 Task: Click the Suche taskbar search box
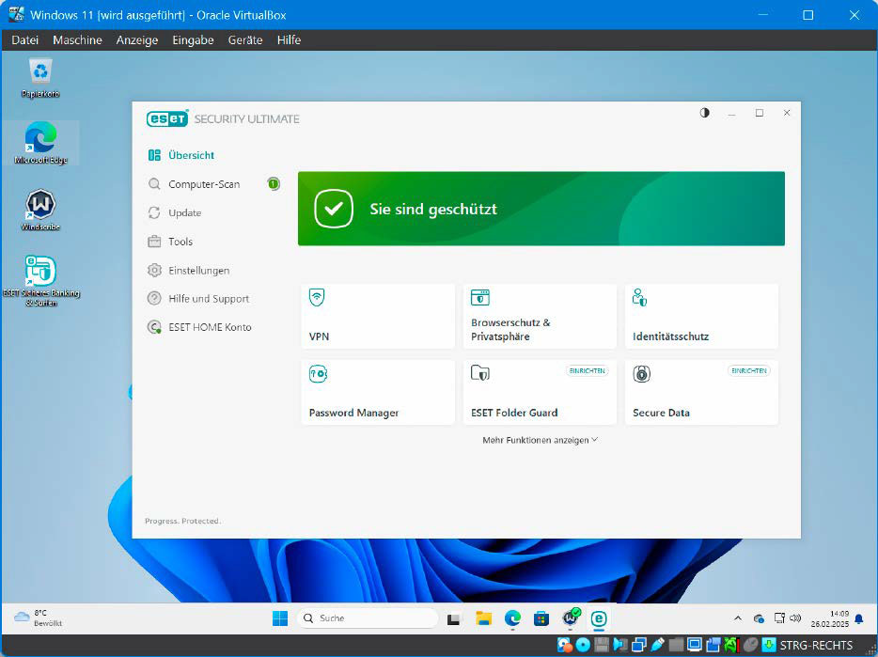(368, 618)
